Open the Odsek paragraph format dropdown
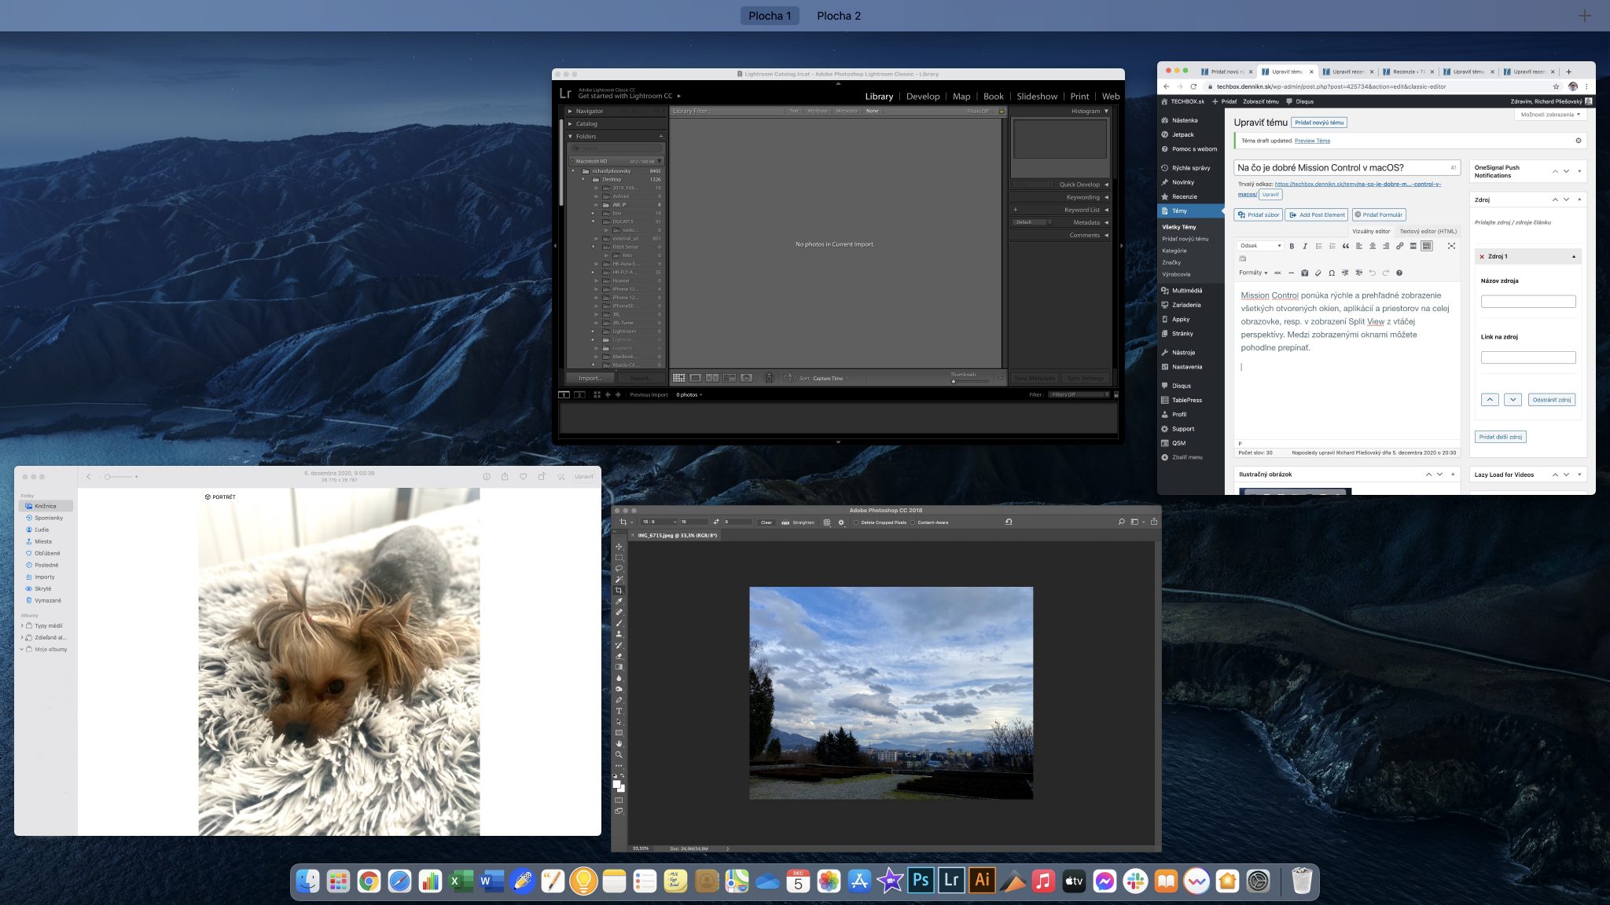Image resolution: width=1610 pixels, height=905 pixels. pyautogui.click(x=1260, y=246)
